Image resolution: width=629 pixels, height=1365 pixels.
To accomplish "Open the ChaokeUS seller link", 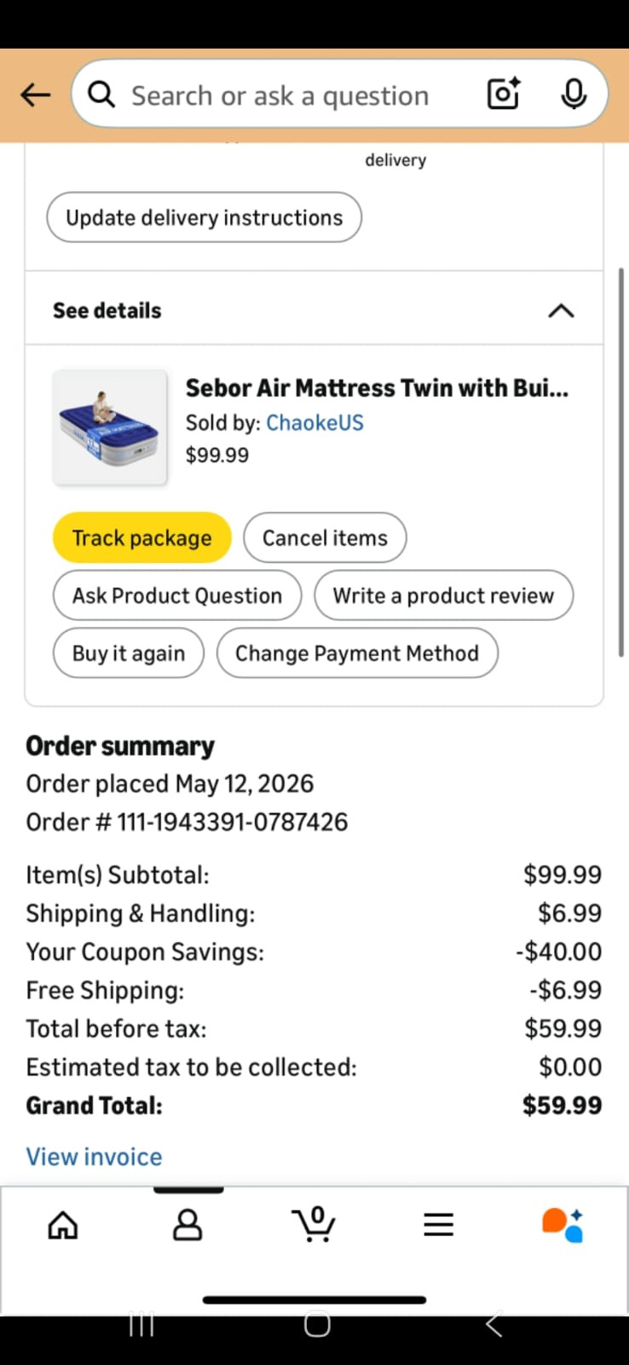I will (x=315, y=423).
